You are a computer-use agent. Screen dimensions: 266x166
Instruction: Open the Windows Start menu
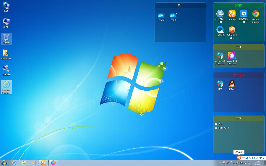pyautogui.click(x=4, y=163)
